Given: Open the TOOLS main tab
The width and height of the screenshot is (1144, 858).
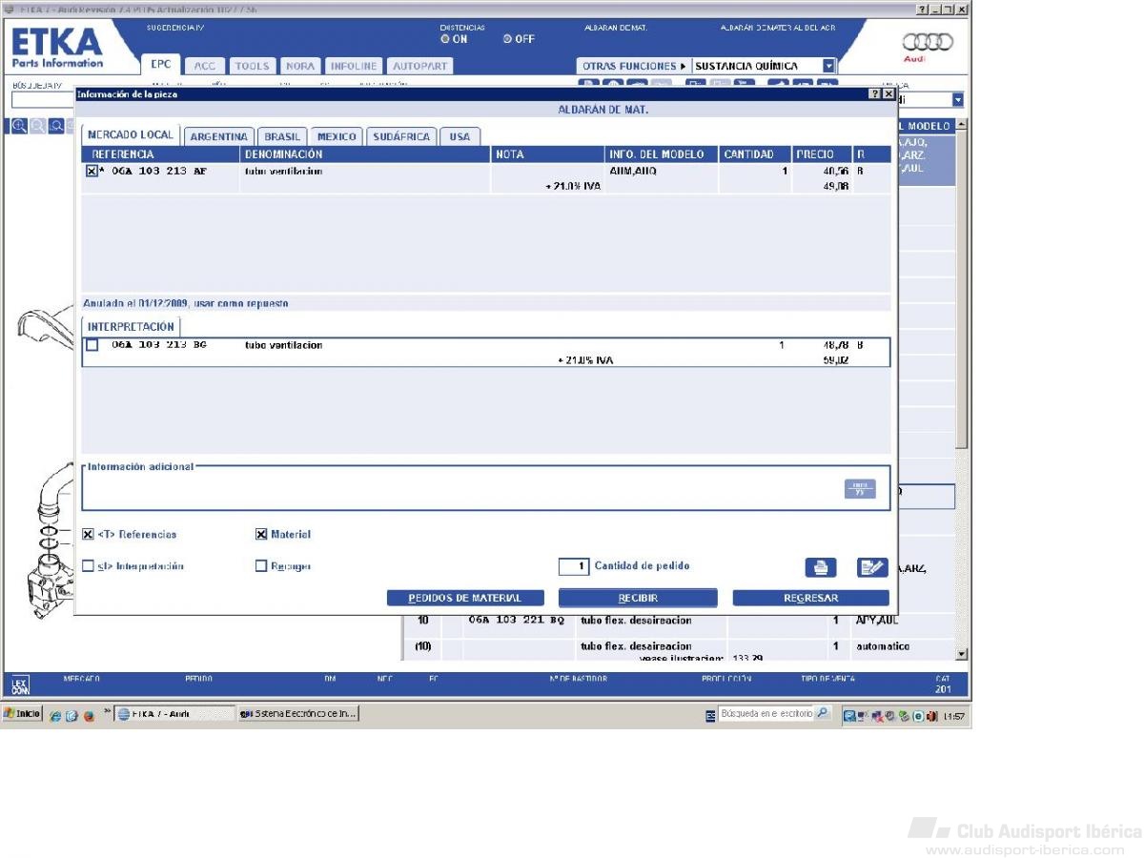Looking at the screenshot, I should point(253,66).
